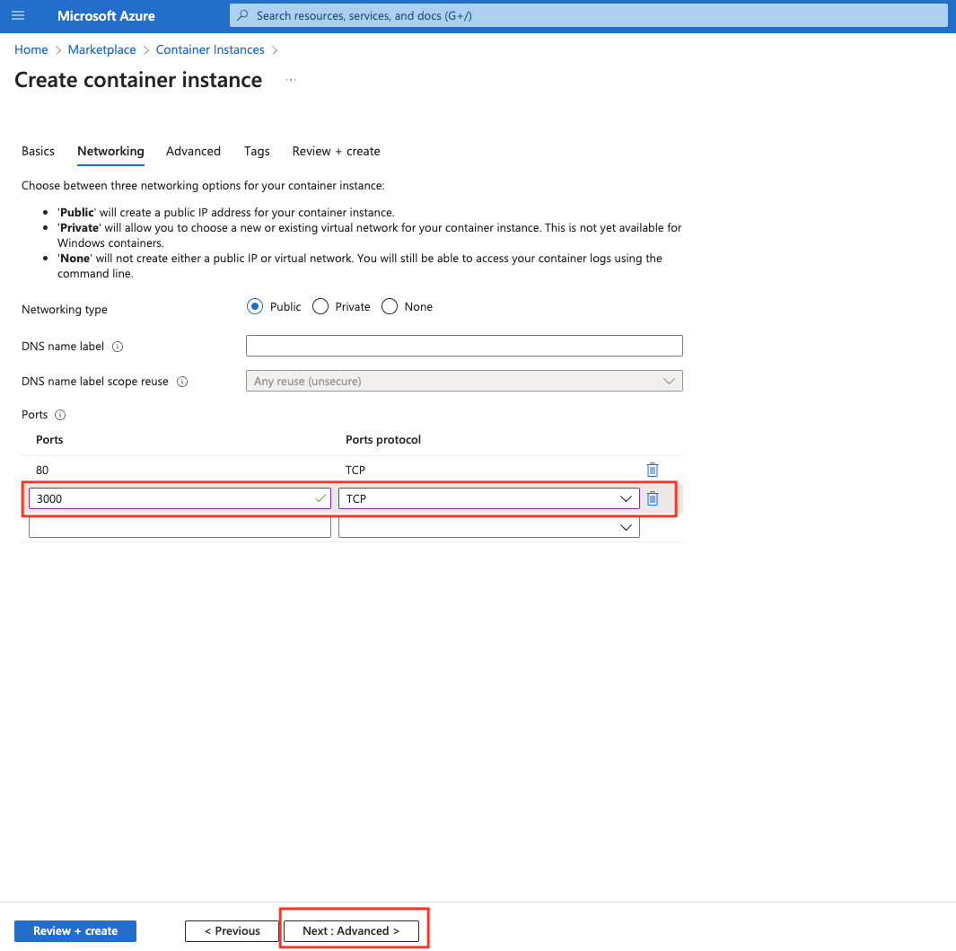This screenshot has height=951, width=956.
Task: Open the ellipsis menu beside page title
Action: (x=290, y=80)
